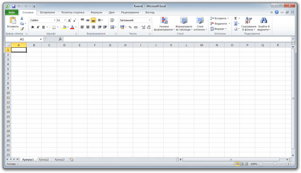
Task: Zoom in using the plus button
Action: 289,164
